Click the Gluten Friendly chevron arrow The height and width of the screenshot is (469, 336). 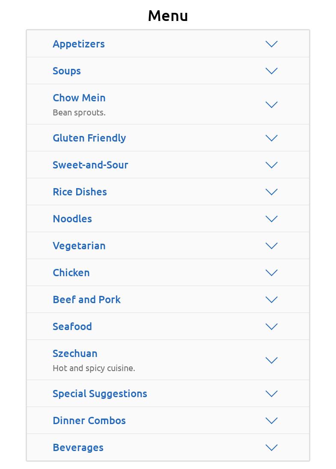coord(271,138)
